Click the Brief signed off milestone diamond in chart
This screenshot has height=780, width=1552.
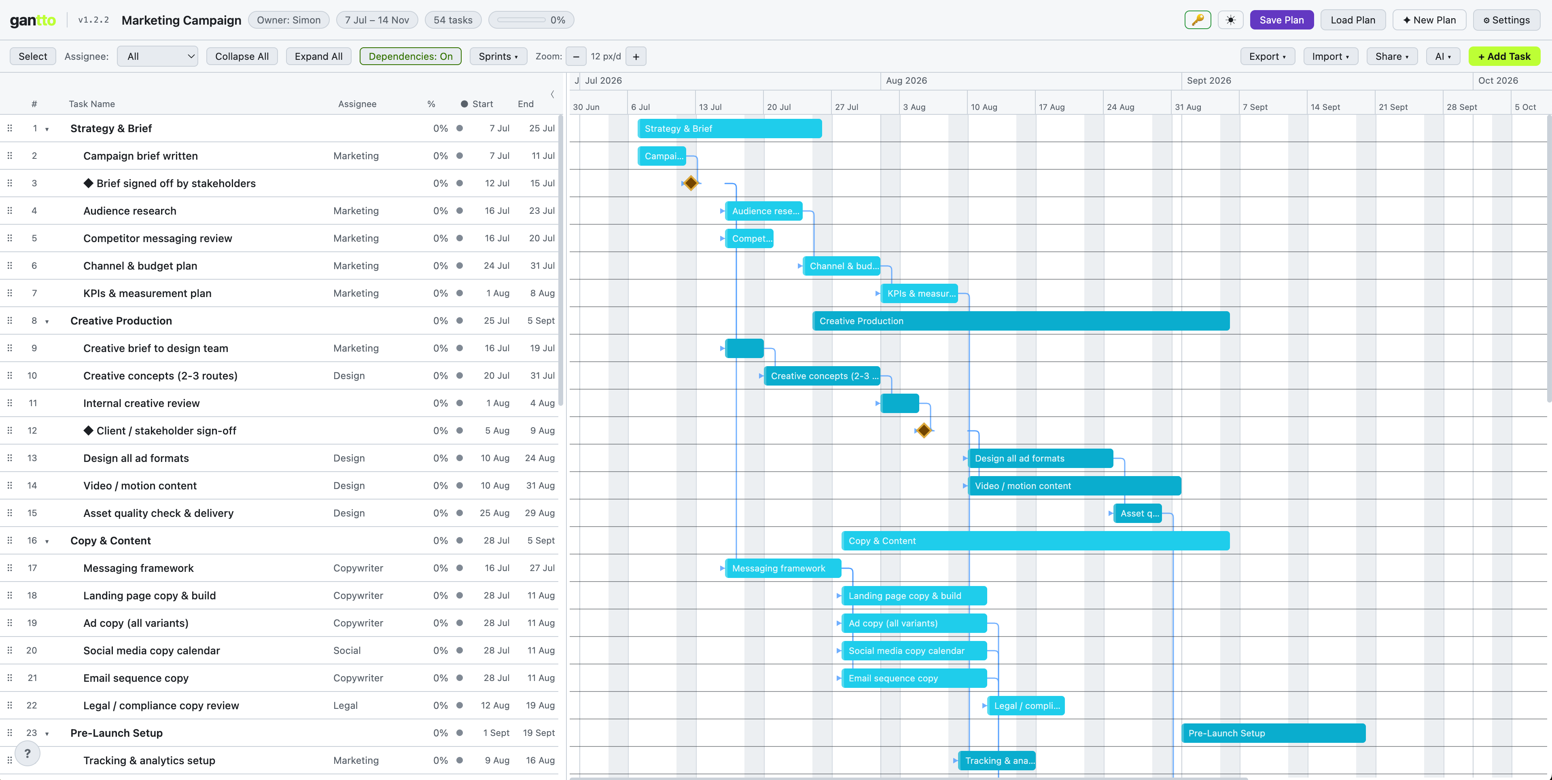691,183
